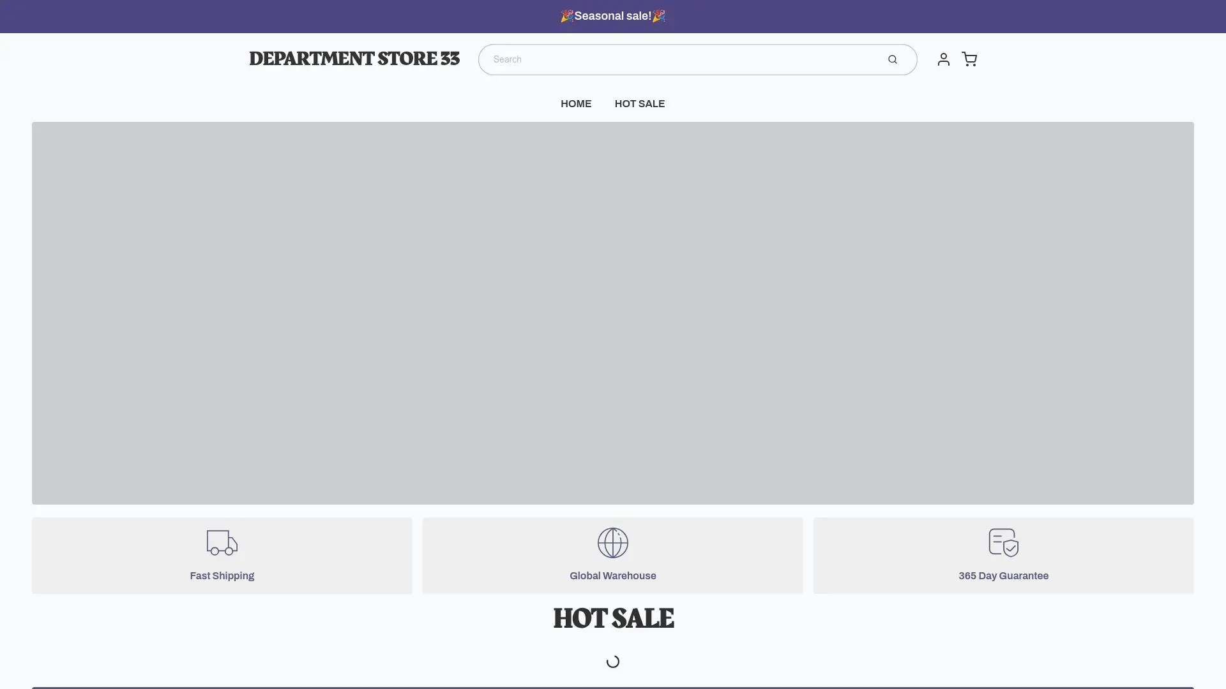Click the party popper emoji after Seasonal sale
The height and width of the screenshot is (689, 1226).
pyautogui.click(x=659, y=16)
